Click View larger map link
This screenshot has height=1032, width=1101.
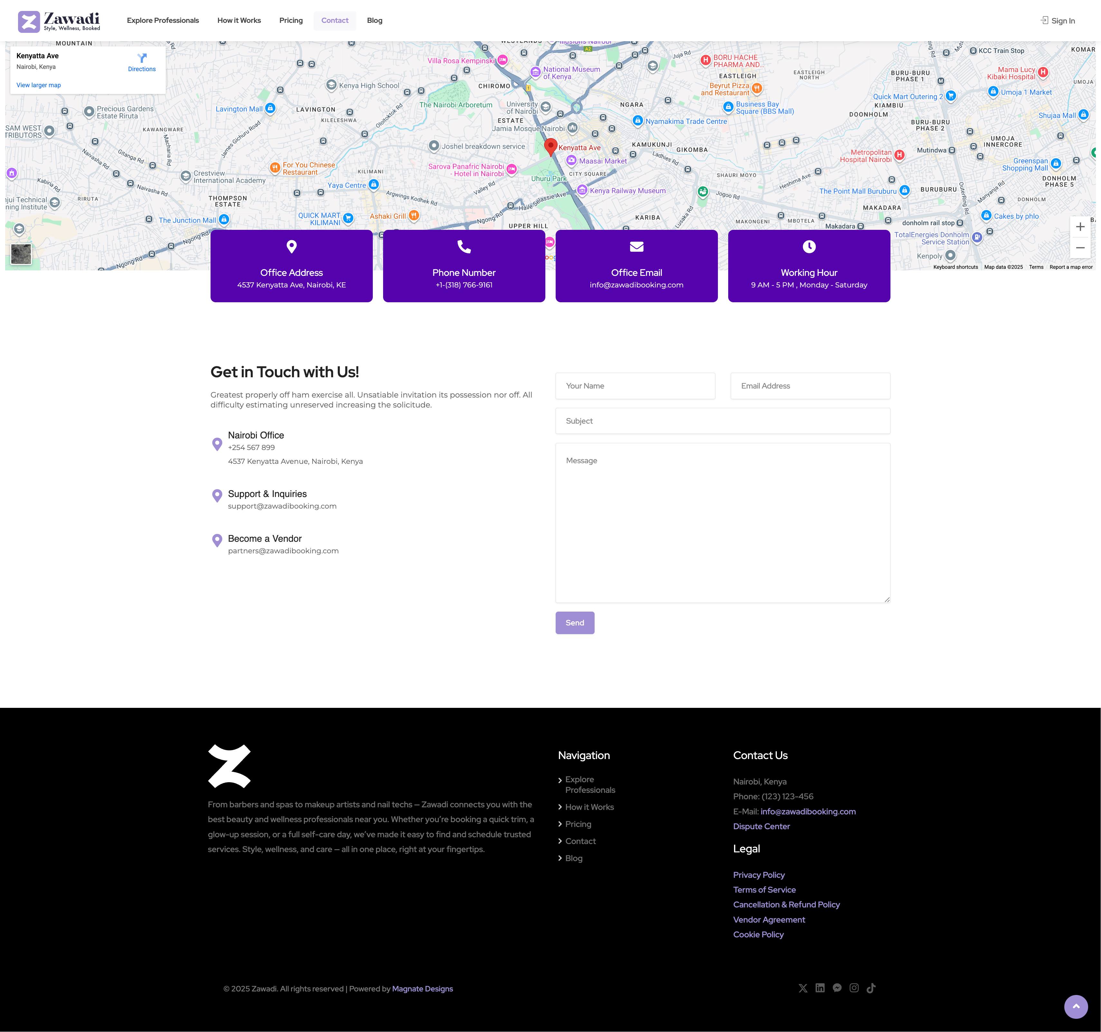tap(39, 85)
